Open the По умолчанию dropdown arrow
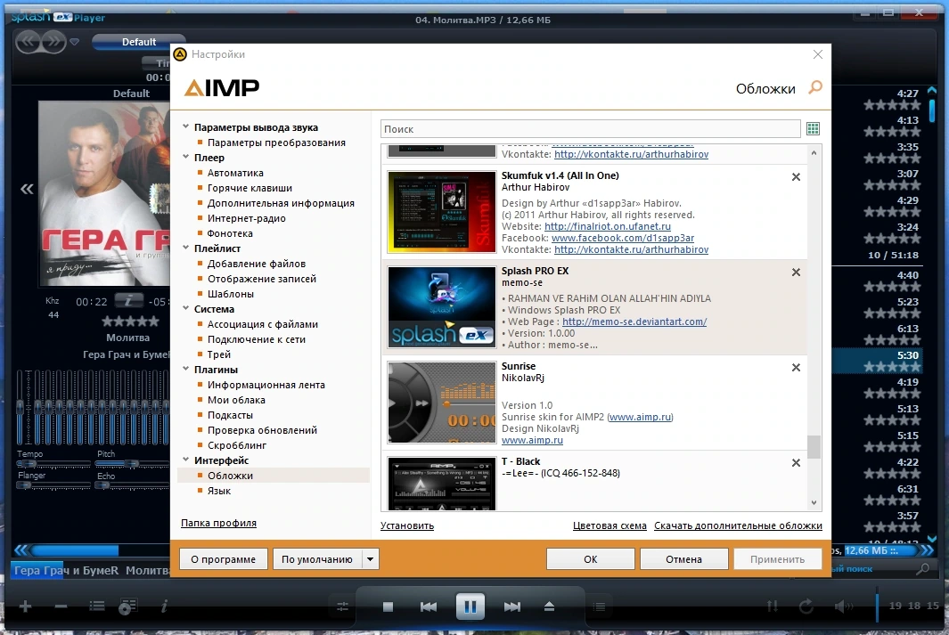949x635 pixels. coord(371,559)
